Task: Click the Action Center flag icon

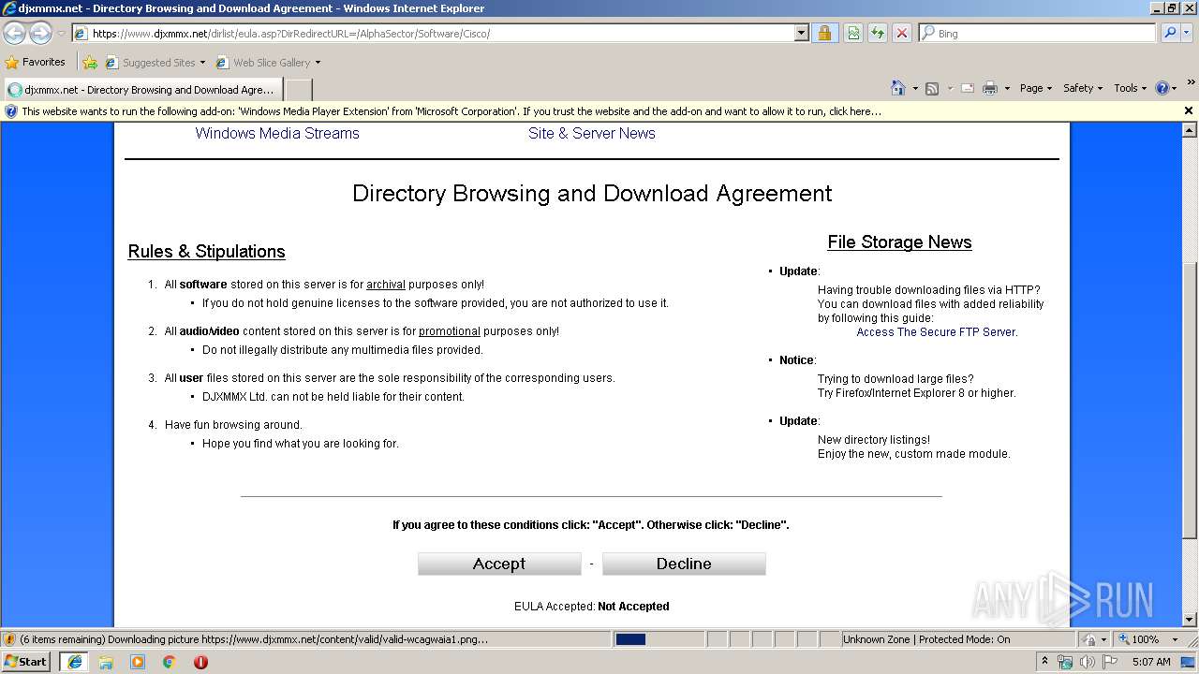Action: coord(1110,662)
